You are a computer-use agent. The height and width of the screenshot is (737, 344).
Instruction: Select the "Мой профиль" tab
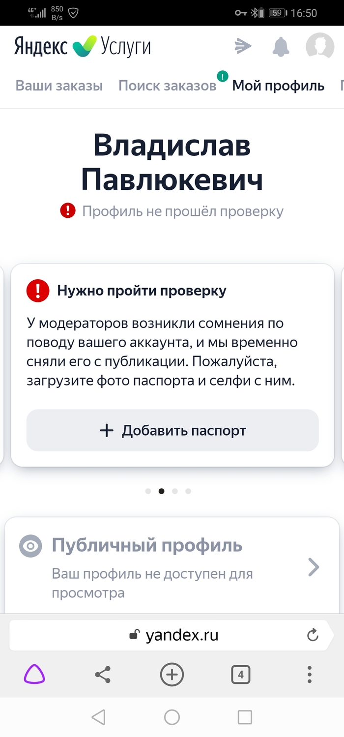click(x=278, y=86)
